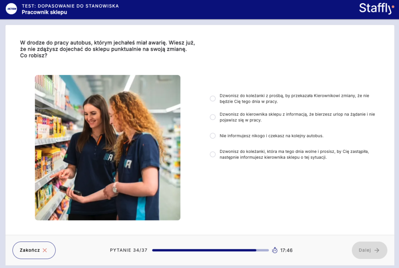Click the Action logo in the header
This screenshot has width=399, height=268.
coord(11,9)
